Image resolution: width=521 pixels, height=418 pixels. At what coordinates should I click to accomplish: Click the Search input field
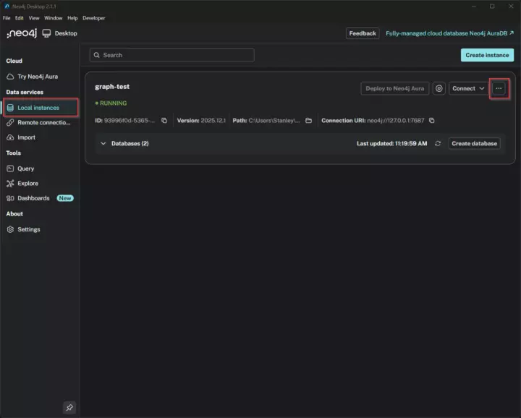tap(172, 55)
